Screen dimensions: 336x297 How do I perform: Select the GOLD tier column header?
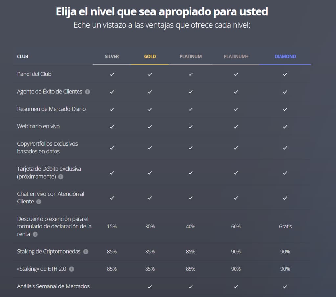[150, 56]
